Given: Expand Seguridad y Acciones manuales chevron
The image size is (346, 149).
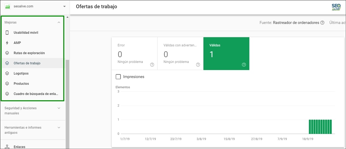Looking at the screenshot, I should point(59,108).
